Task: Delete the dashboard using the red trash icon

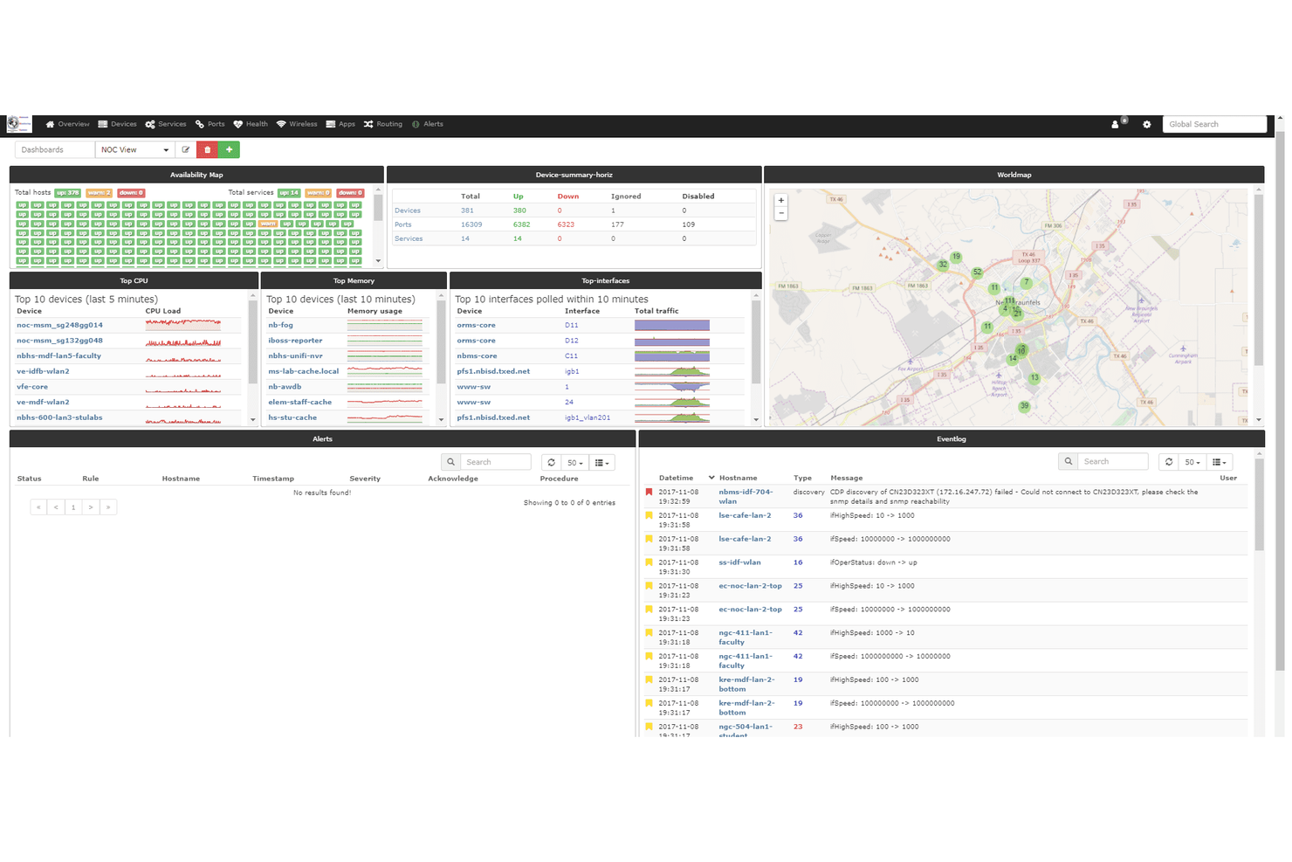Action: [207, 149]
